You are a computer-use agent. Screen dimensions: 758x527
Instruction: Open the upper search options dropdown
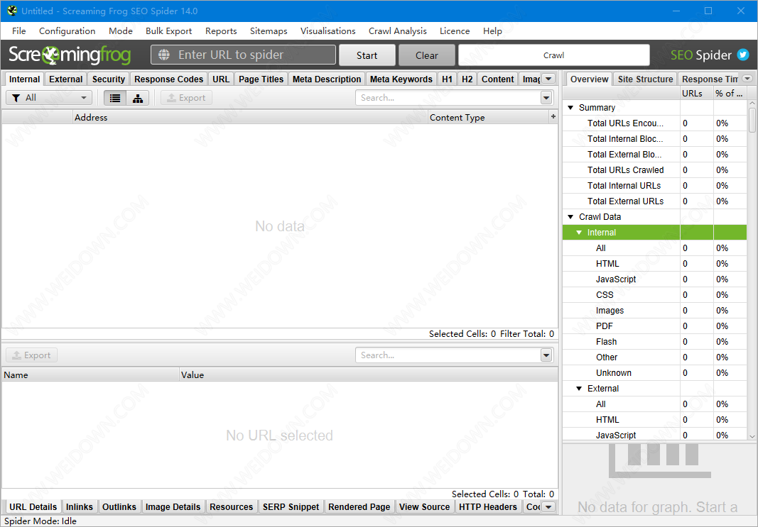pos(546,98)
